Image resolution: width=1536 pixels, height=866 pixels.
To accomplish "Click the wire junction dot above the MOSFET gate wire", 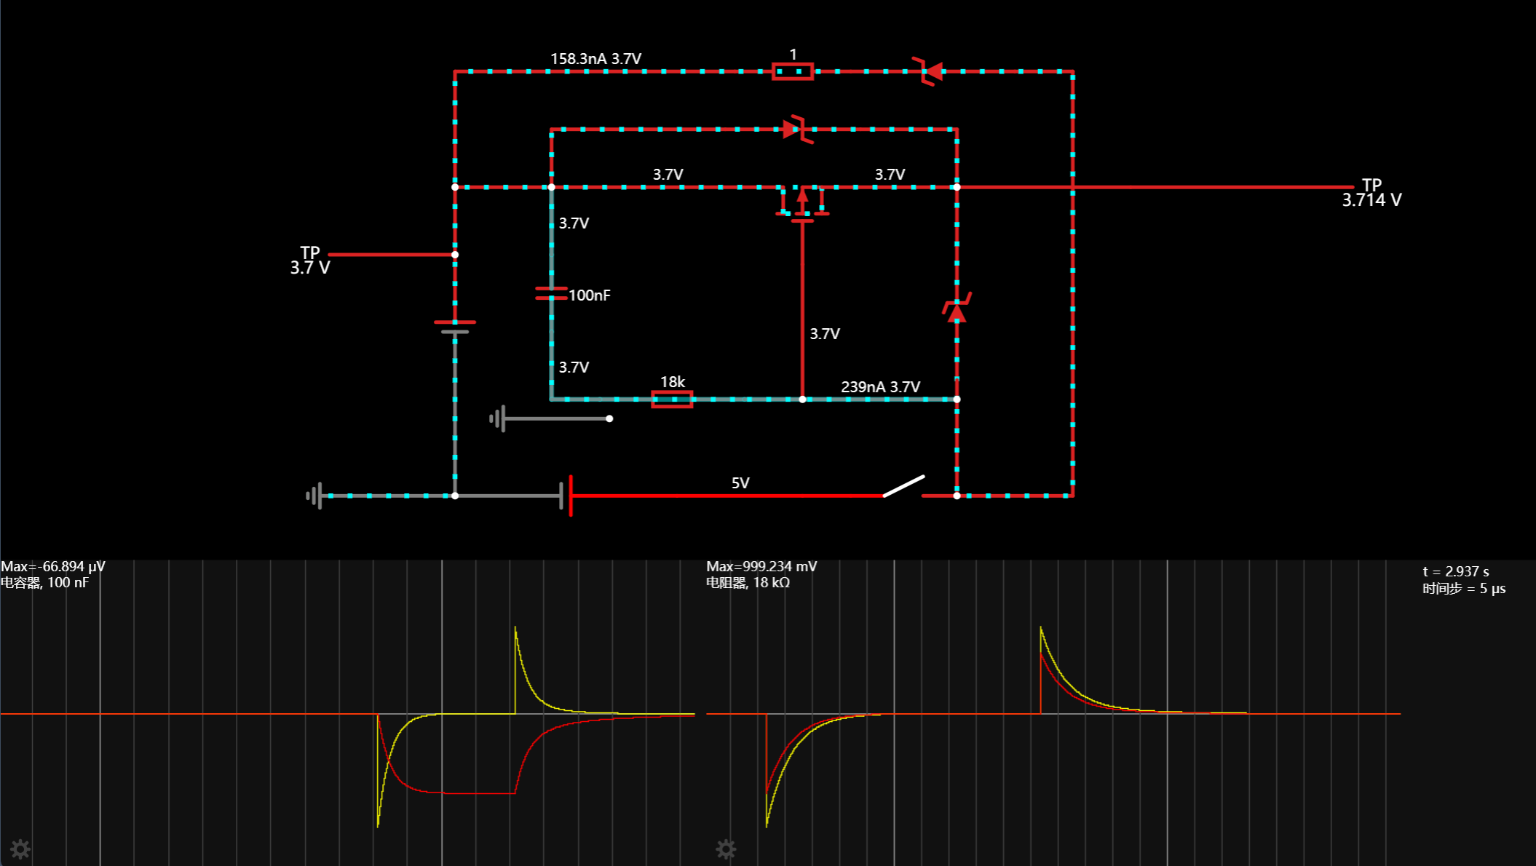I will (802, 399).
